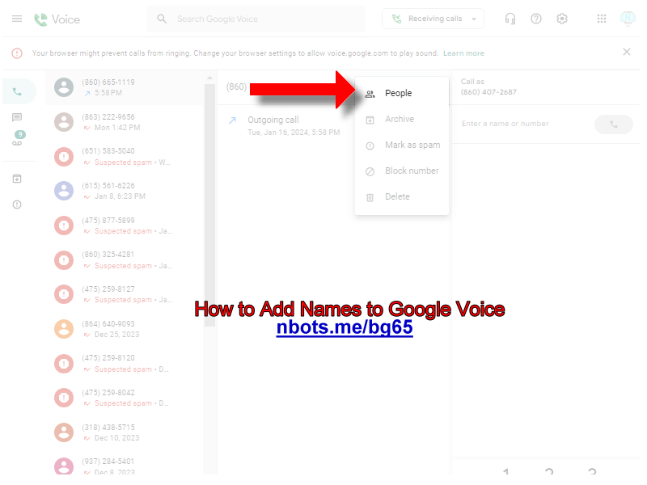The image size is (647, 485).
Task: Follow the Learn more link
Action: click(x=463, y=53)
